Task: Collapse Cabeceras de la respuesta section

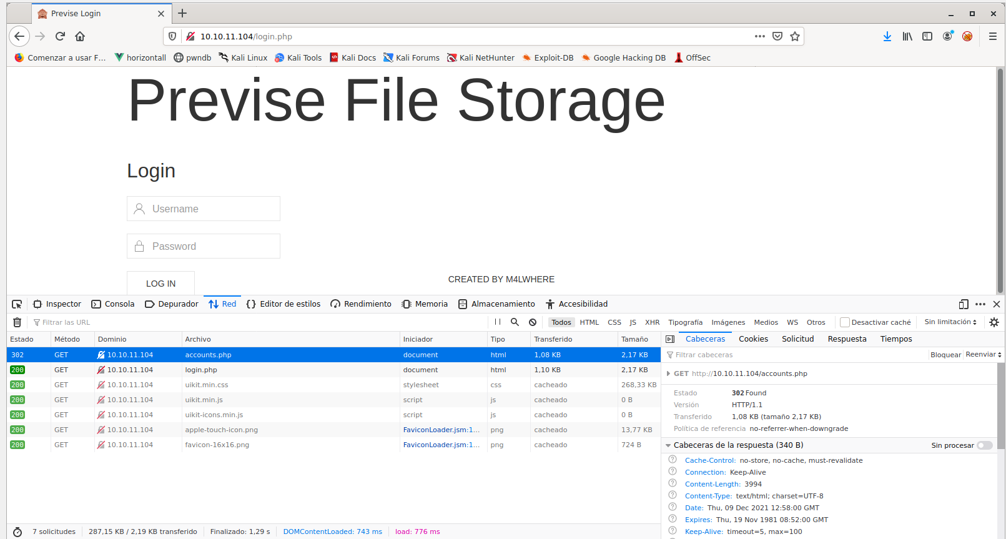Action: click(668, 445)
